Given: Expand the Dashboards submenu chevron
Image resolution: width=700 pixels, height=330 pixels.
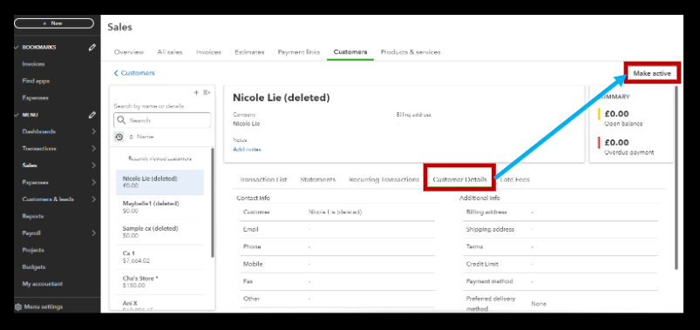Looking at the screenshot, I should tap(94, 131).
